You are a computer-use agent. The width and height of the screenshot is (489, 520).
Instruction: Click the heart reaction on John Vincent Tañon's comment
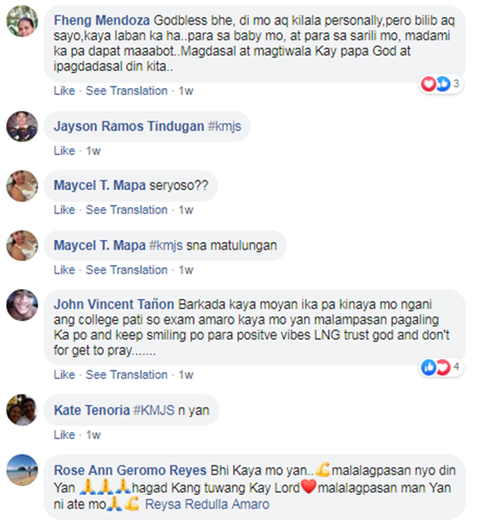click(x=443, y=367)
